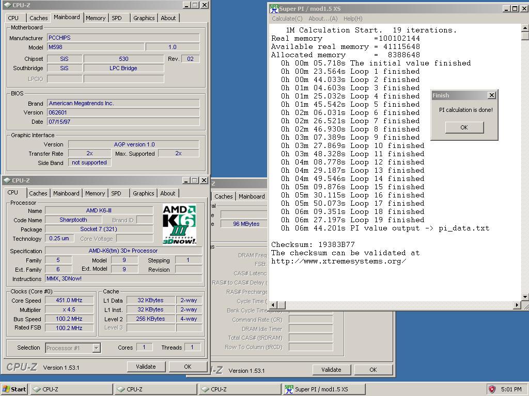Viewport: 529px width, 396px height.
Task: Click Validate in background memory window
Action: click(x=331, y=369)
